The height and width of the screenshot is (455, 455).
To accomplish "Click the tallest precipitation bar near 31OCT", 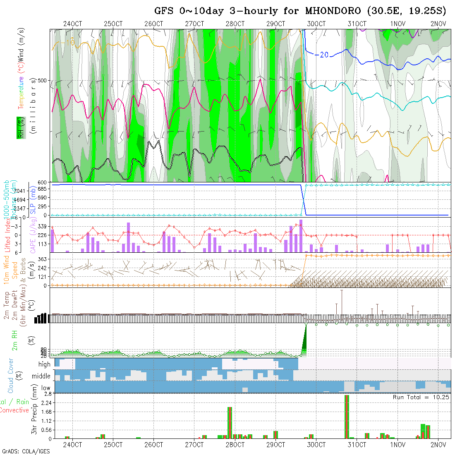I will pyautogui.click(x=346, y=416).
